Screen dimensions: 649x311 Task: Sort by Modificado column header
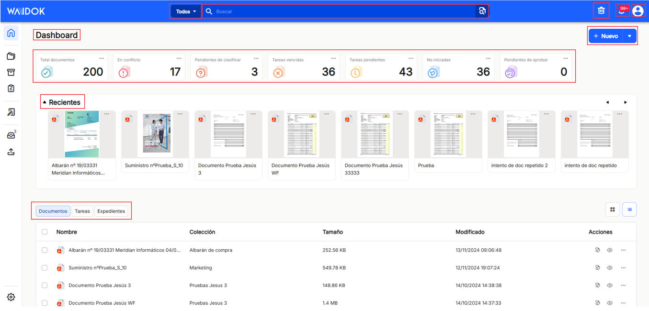(470, 232)
